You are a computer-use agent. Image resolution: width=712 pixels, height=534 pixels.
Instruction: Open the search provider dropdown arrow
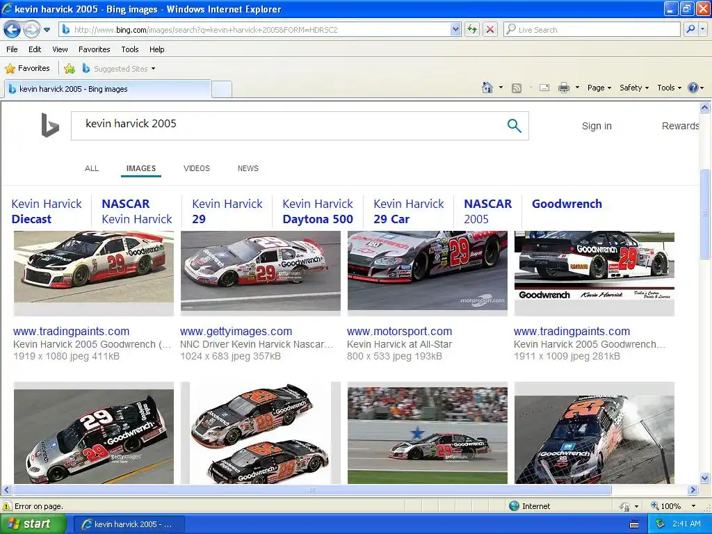pos(702,30)
